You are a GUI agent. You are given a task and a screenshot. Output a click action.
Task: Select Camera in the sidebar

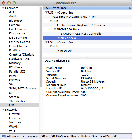(x=14, y=25)
